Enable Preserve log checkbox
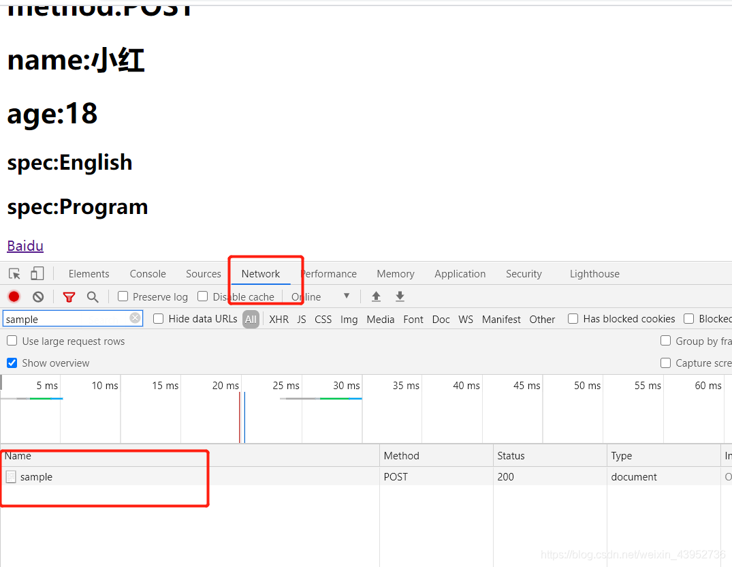This screenshot has height=567, width=732. coord(123,296)
